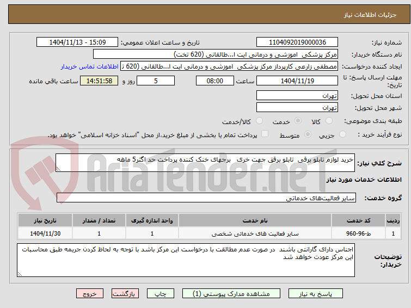Click the جزئیات اطلاعات نیاز header title
Viewport: 411px width, 308px height.
[370, 15]
